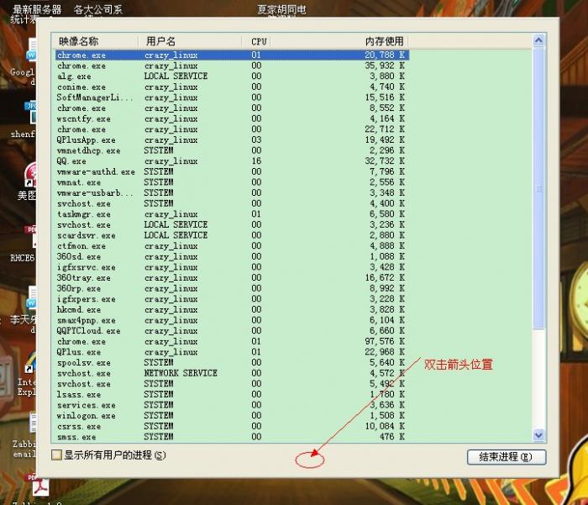Select the chrome.exe process using 97,576 K

tap(233, 341)
